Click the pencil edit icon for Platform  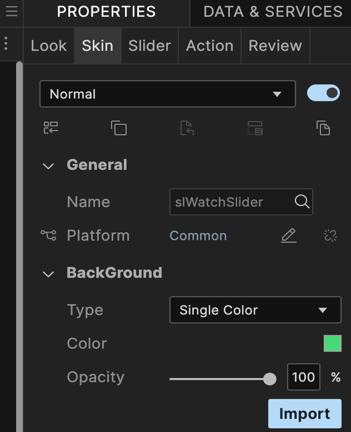point(288,235)
